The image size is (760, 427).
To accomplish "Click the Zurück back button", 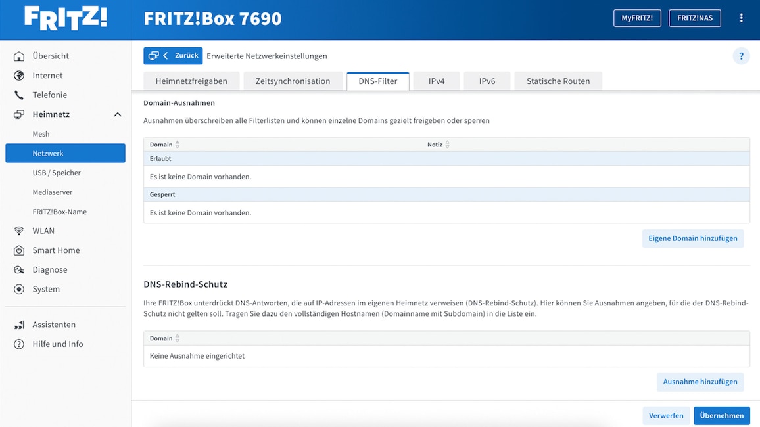I will [173, 56].
